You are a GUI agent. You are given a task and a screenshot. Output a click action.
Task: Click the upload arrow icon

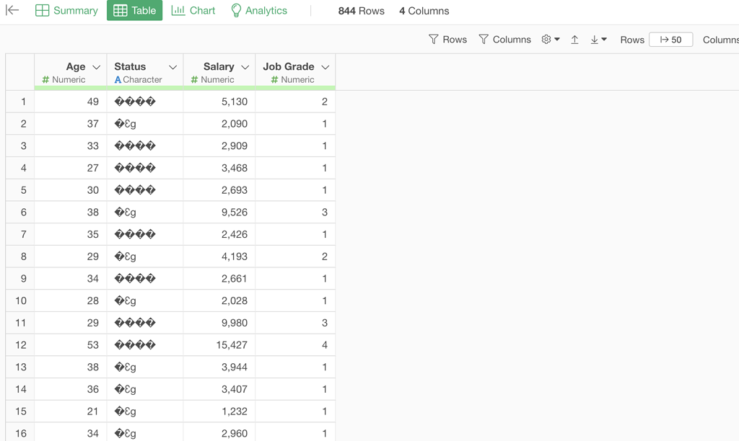click(x=575, y=40)
